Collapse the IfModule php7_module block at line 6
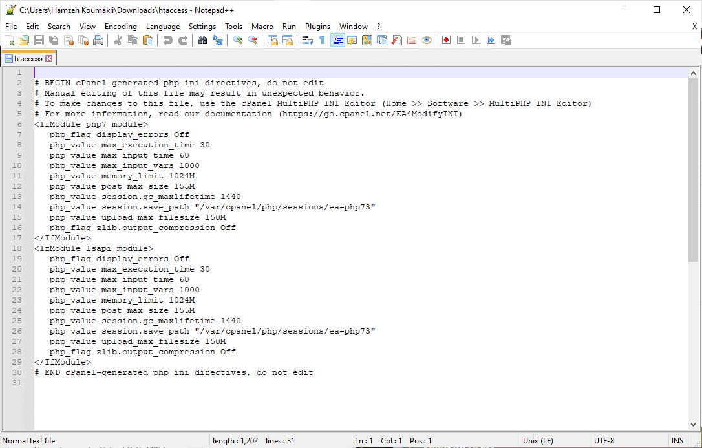702x448 pixels. pyautogui.click(x=30, y=124)
